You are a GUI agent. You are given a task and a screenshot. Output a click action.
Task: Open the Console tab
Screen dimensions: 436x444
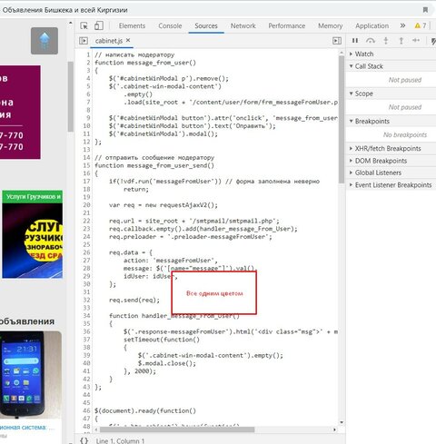coord(170,25)
